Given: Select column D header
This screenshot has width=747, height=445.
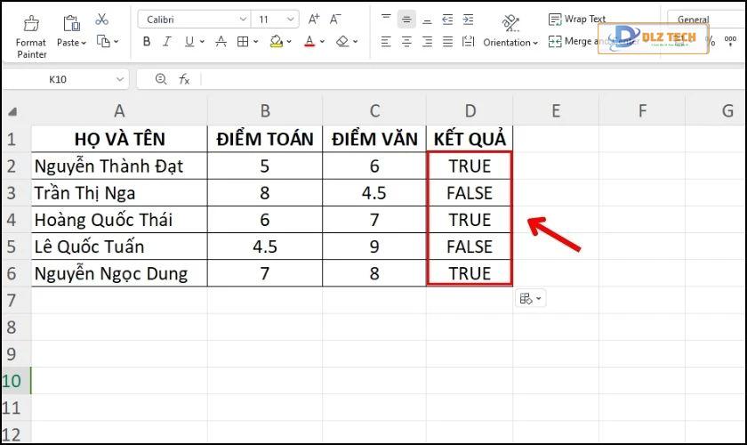Looking at the screenshot, I should coord(470,110).
